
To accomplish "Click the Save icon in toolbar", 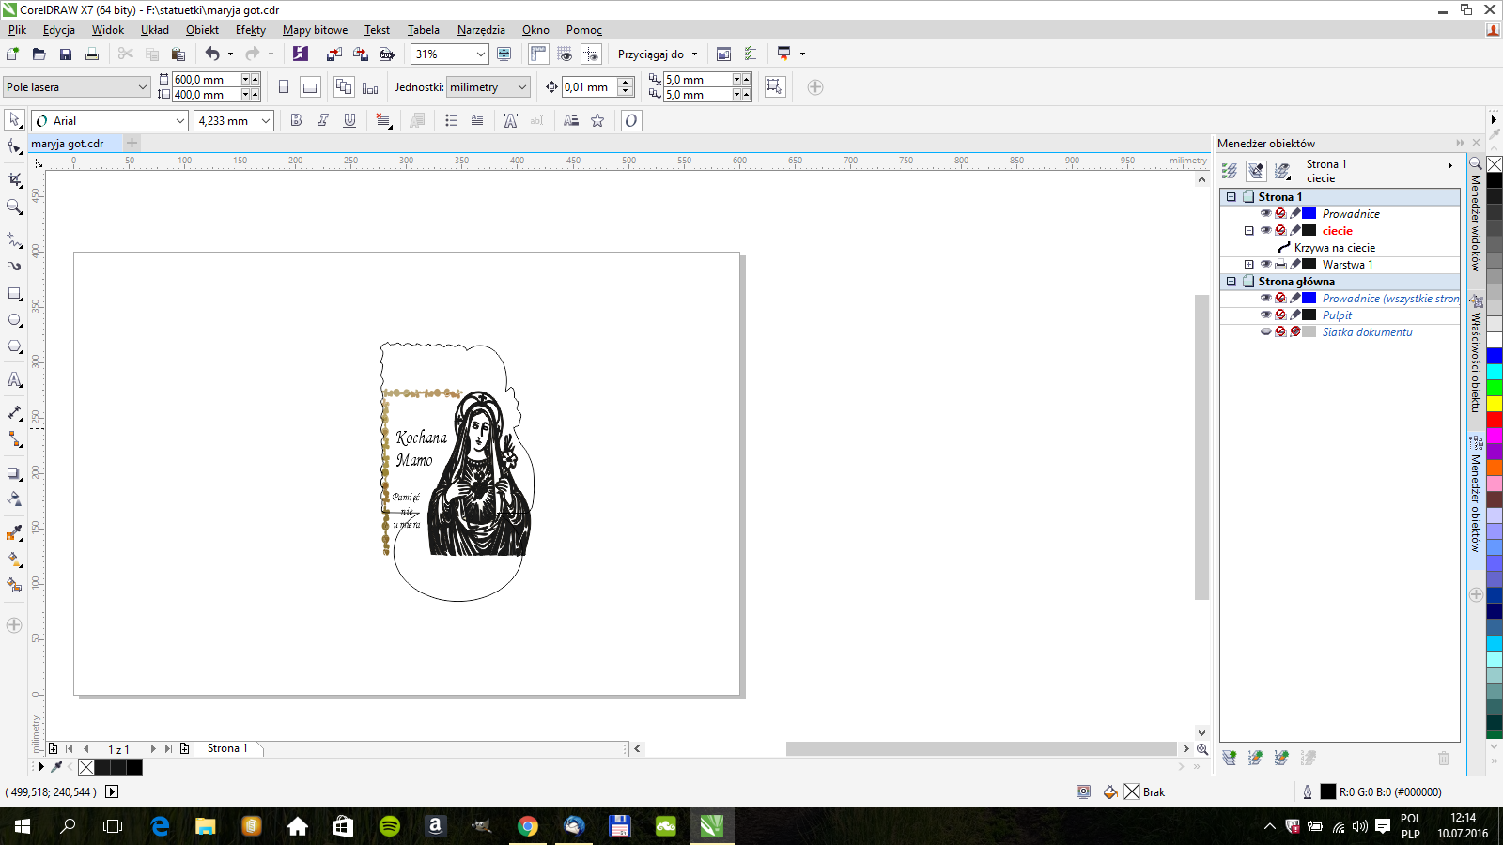I will (x=66, y=54).
